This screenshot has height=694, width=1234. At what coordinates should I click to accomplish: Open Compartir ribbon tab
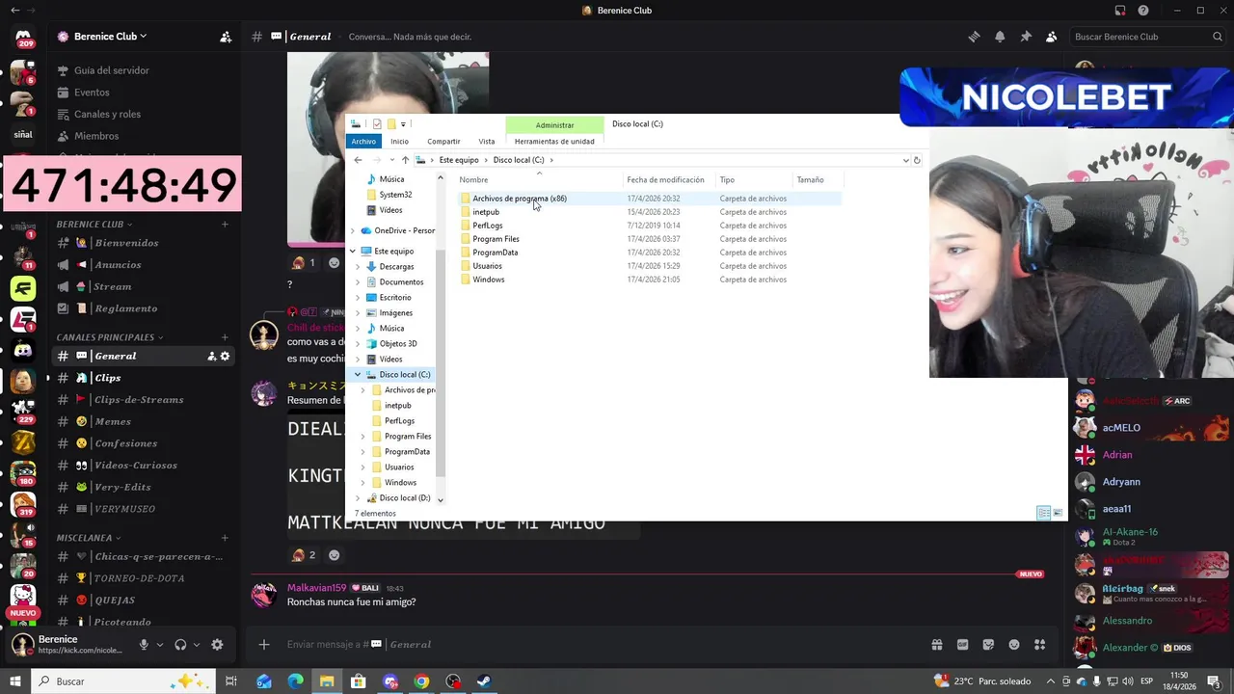(443, 142)
